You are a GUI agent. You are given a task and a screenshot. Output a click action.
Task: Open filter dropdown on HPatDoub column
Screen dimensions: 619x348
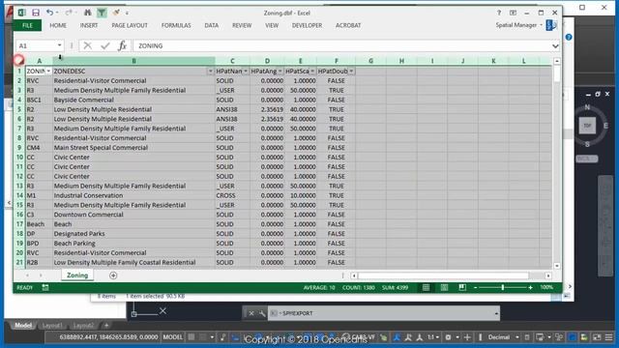coord(351,71)
